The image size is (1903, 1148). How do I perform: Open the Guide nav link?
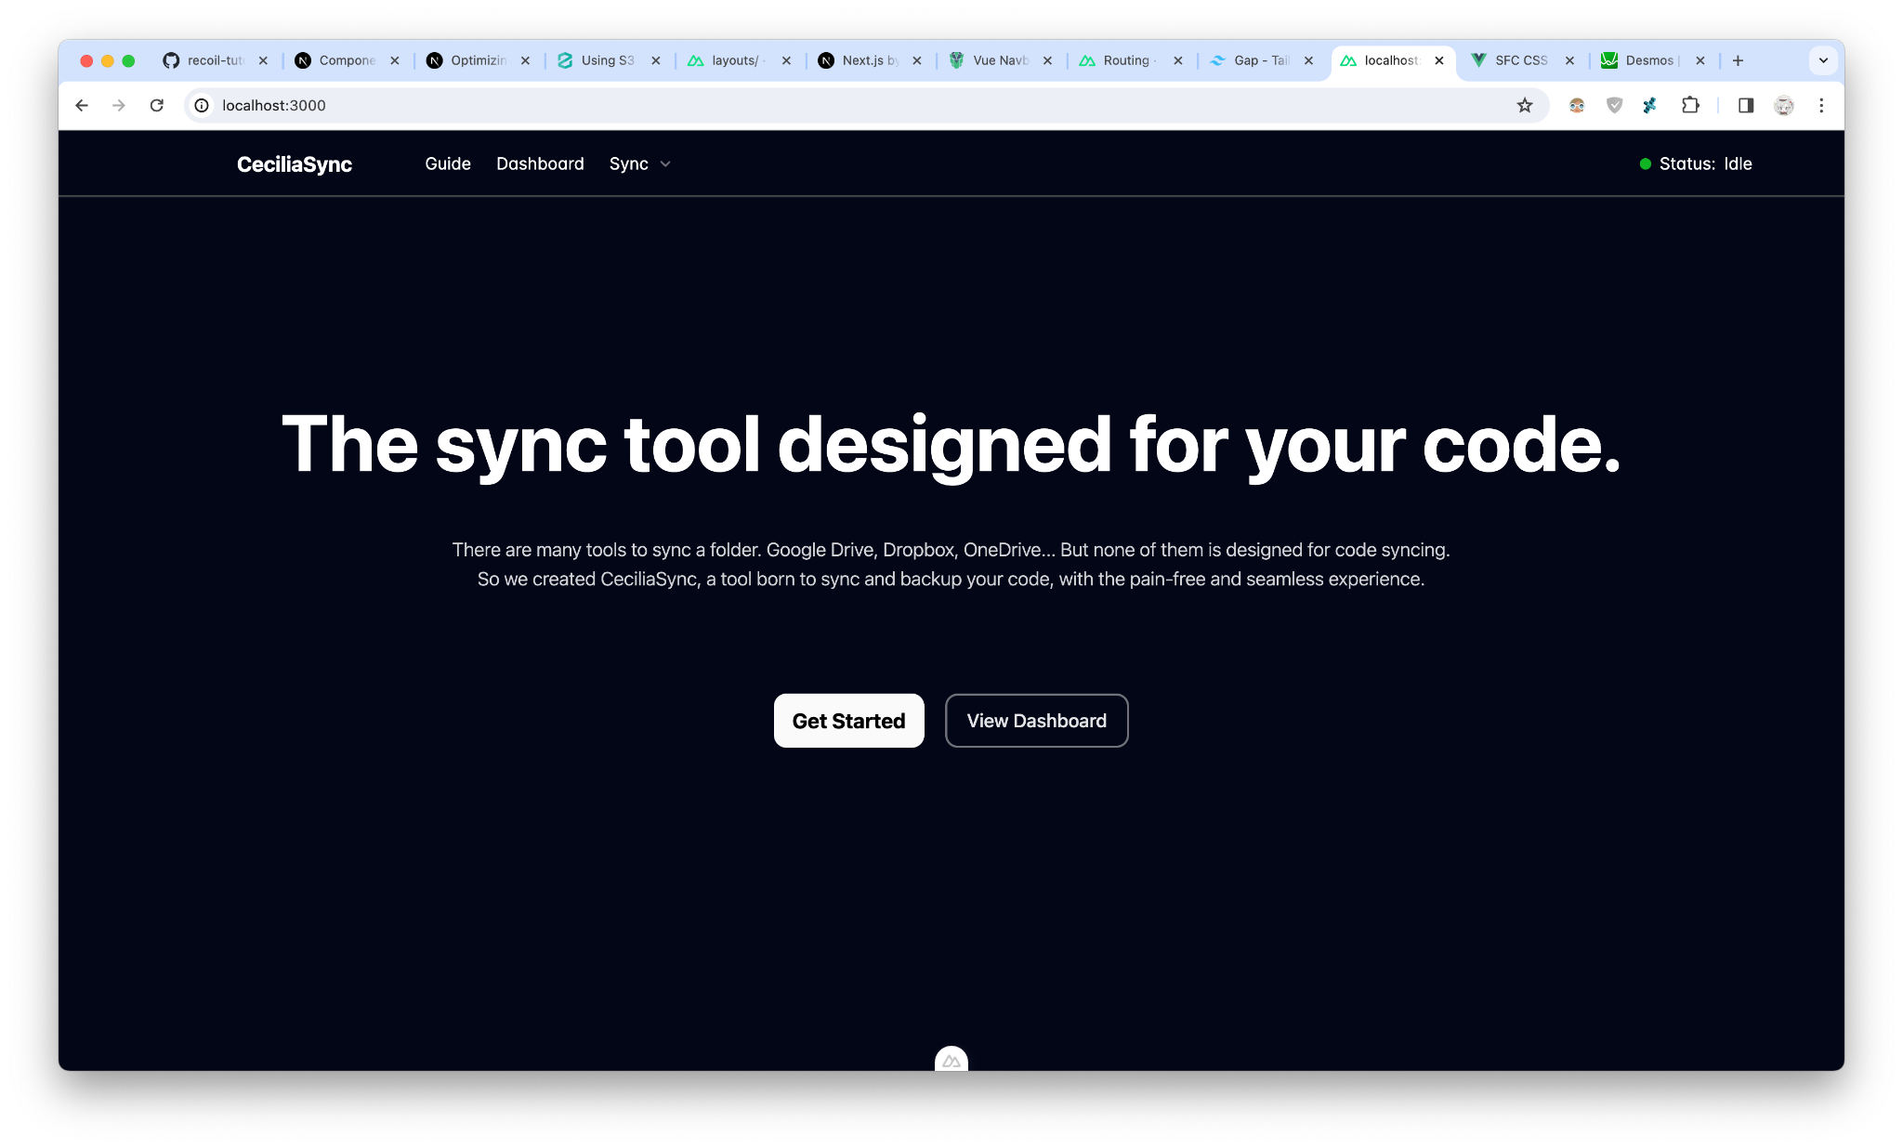(x=448, y=163)
